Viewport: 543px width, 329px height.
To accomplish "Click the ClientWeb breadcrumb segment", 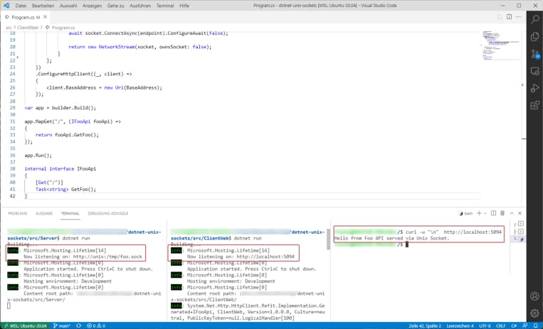I will click(28, 27).
